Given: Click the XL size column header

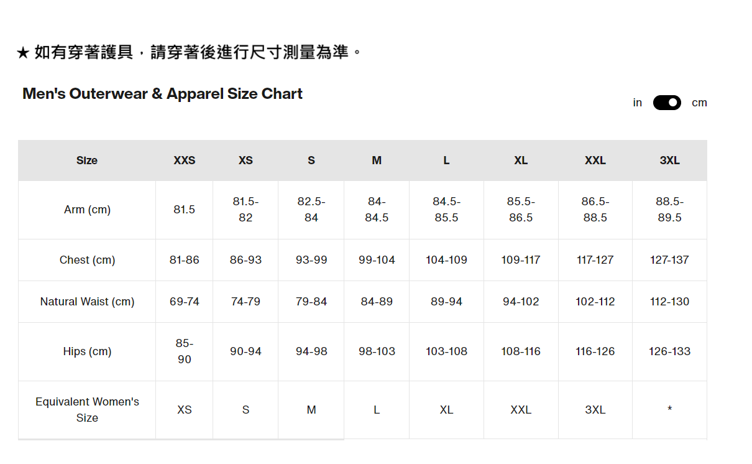Looking at the screenshot, I should click(521, 160).
